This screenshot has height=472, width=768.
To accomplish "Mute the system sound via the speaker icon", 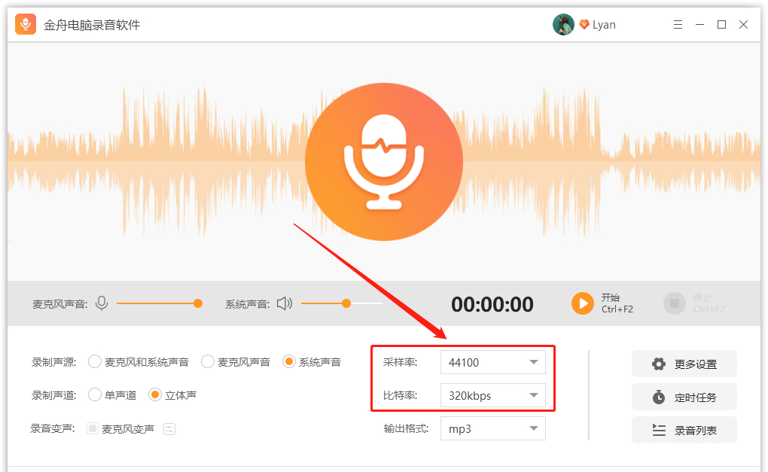I will point(285,303).
